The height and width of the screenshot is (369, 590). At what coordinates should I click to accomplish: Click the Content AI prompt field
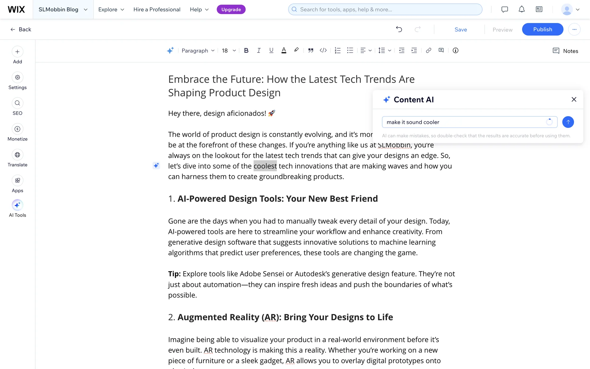tap(464, 122)
